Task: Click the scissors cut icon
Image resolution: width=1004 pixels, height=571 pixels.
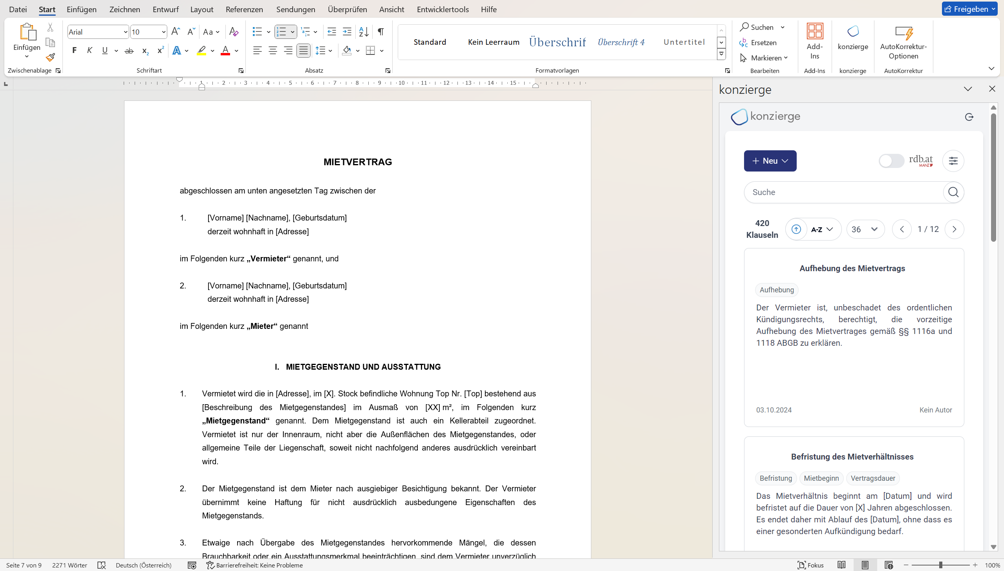Action: click(50, 27)
